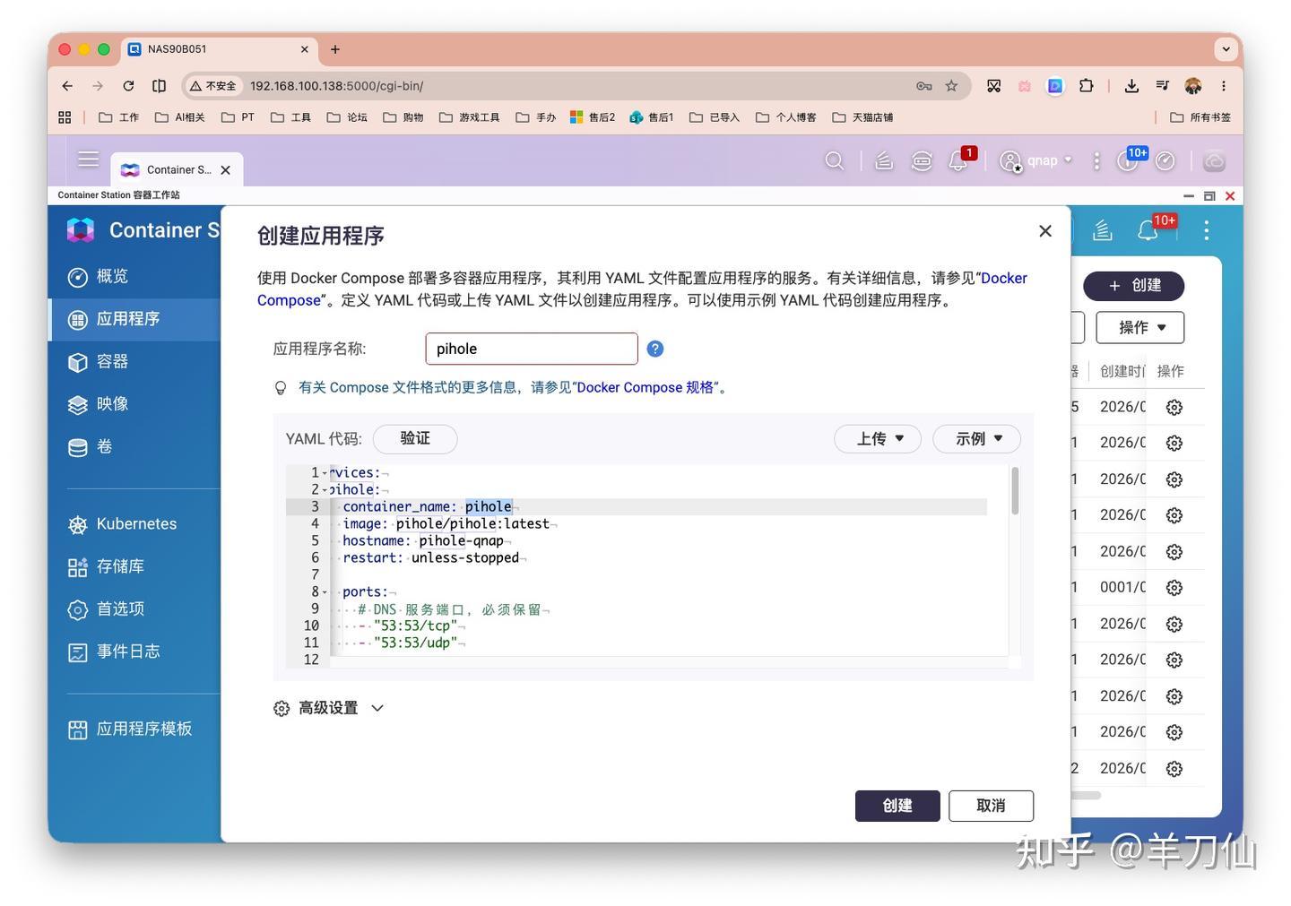Open the browser three-dot menu
The height and width of the screenshot is (906, 1291).
tap(1223, 86)
